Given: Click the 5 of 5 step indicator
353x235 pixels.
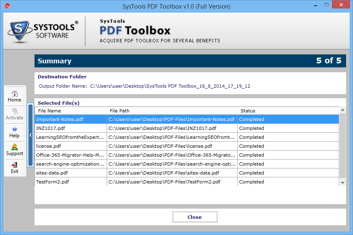Looking at the screenshot, I should (x=329, y=60).
